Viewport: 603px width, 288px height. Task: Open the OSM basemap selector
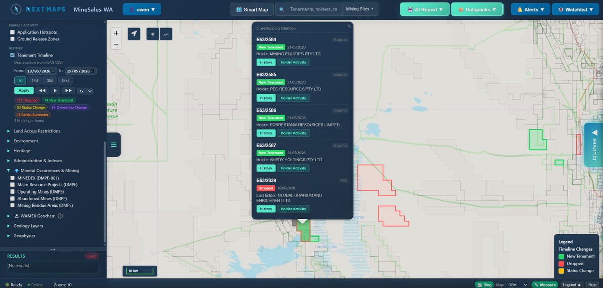point(518,285)
